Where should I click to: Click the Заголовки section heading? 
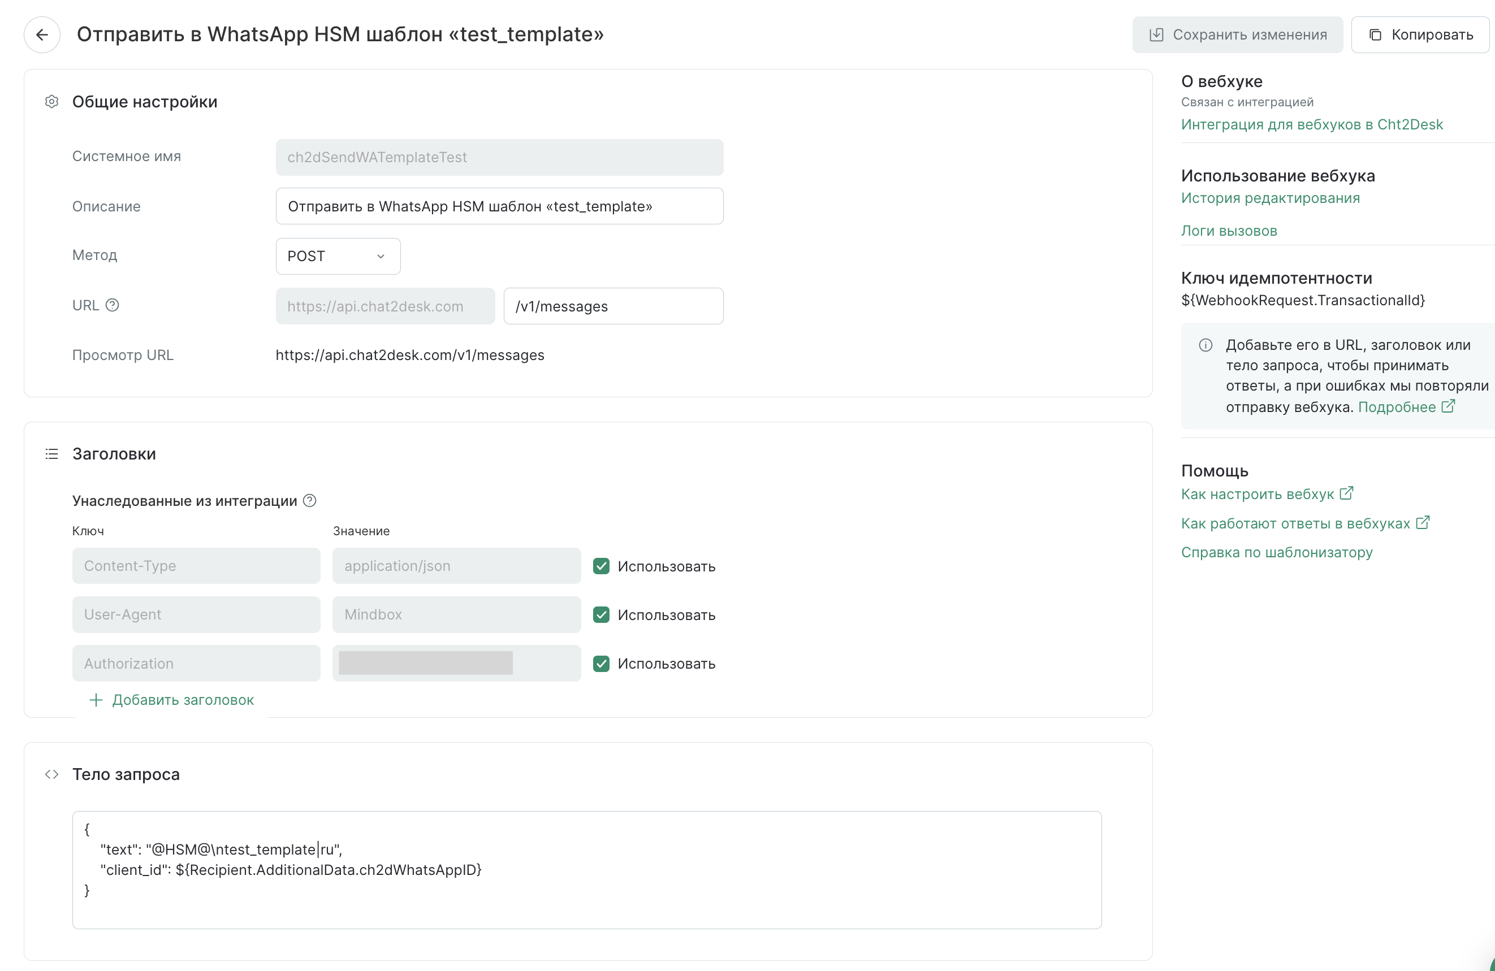(x=114, y=454)
